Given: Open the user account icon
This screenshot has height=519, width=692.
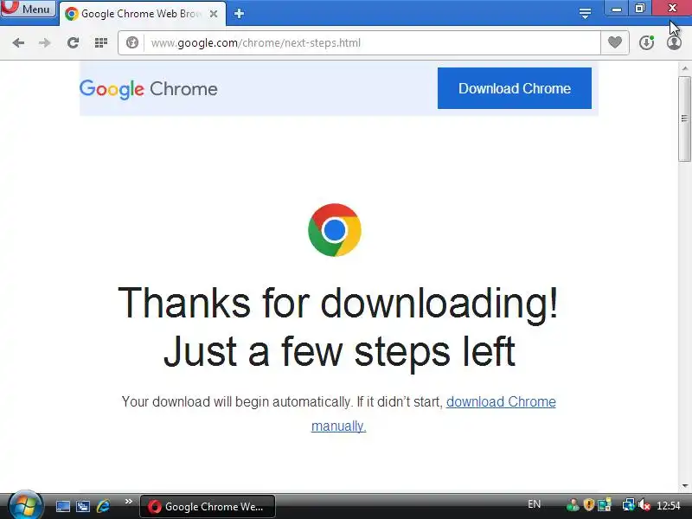Looking at the screenshot, I should tap(674, 42).
